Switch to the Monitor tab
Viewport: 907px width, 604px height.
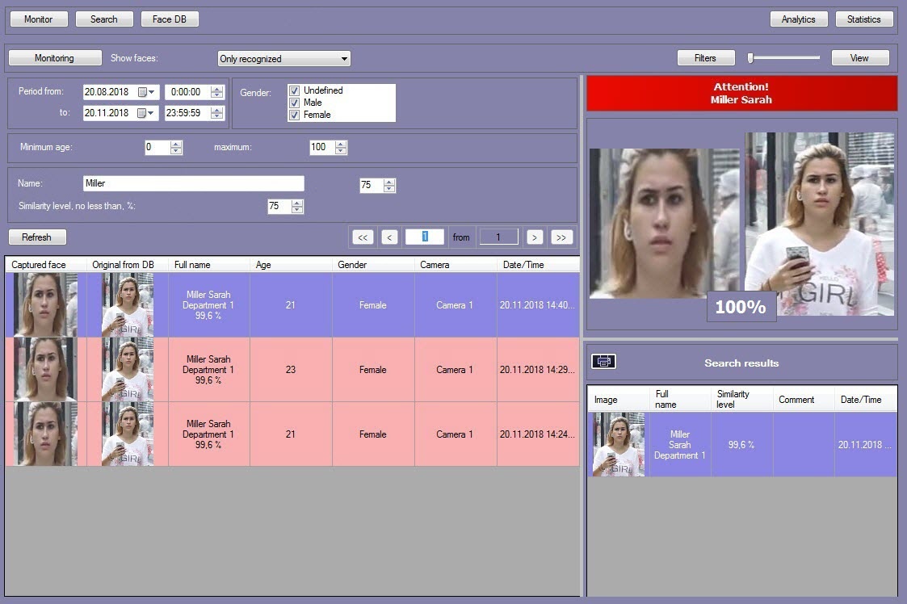click(39, 19)
